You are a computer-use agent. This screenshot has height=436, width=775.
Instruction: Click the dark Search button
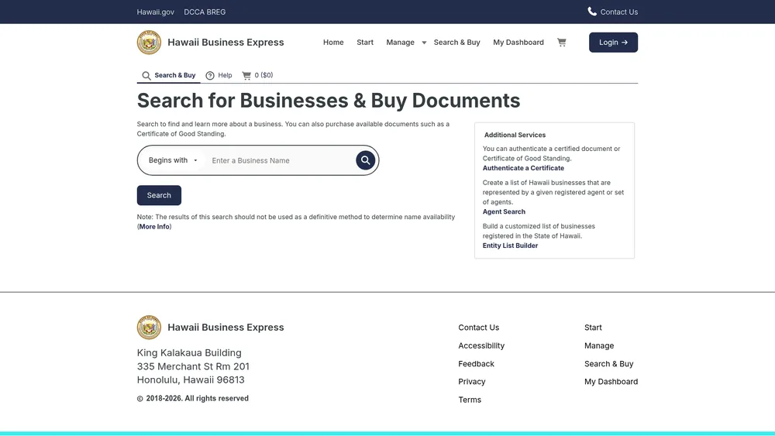[x=159, y=195]
